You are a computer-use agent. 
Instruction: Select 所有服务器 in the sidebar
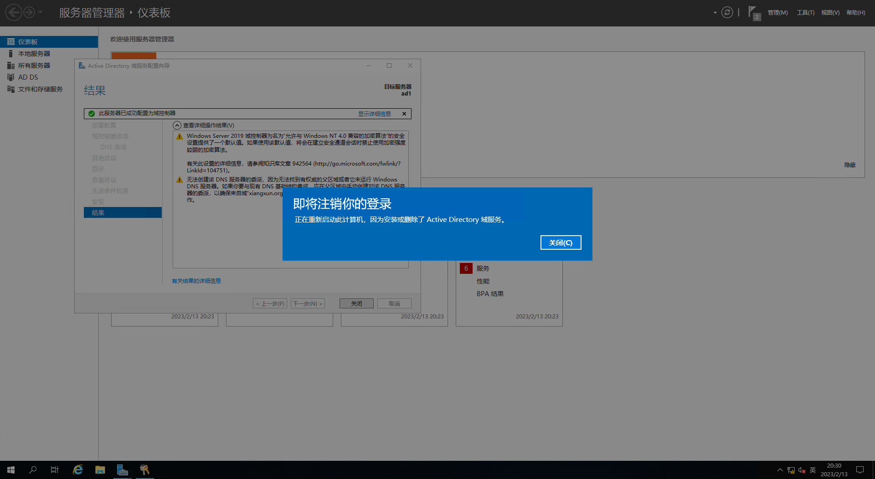coord(49,66)
